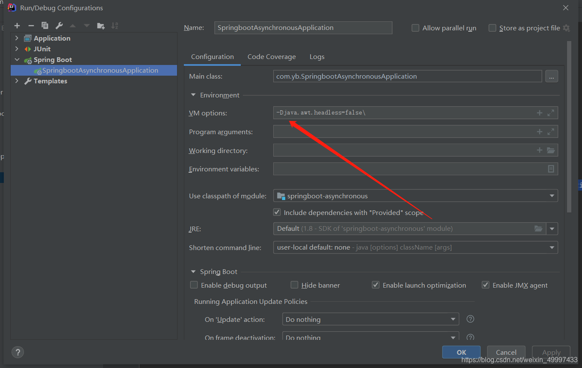Edit configuration templates with the wrench icon

click(x=58, y=25)
